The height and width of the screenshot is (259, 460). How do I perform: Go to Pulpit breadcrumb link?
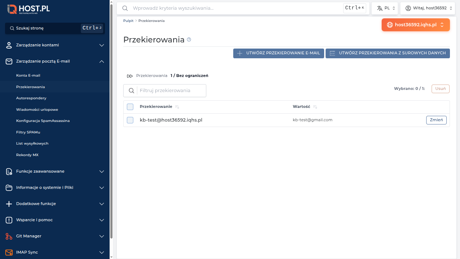[x=128, y=21]
